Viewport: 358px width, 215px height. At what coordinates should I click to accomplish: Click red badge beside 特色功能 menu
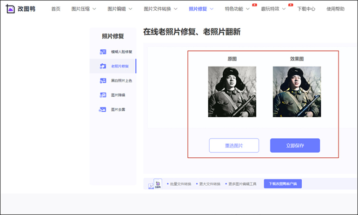(x=255, y=5)
